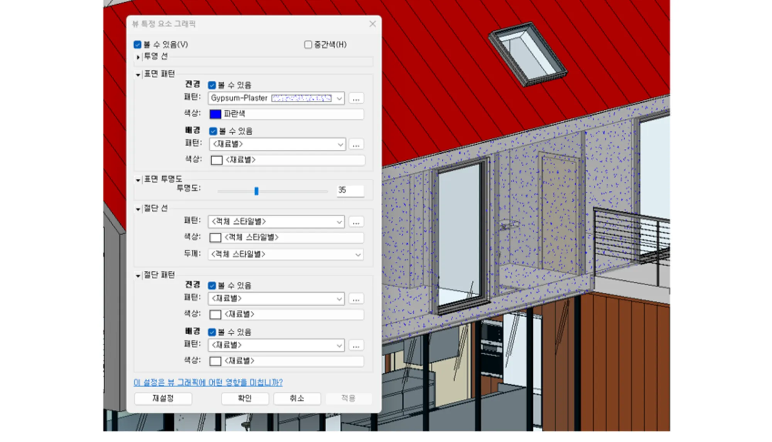The width and height of the screenshot is (772, 442).
Task: Click the 확인 button
Action: [245, 398]
